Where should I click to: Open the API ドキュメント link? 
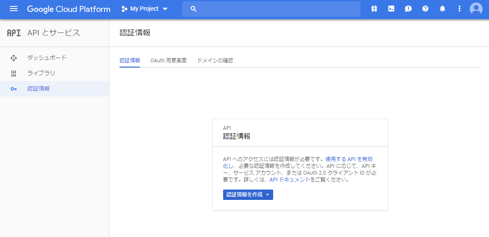(289, 180)
